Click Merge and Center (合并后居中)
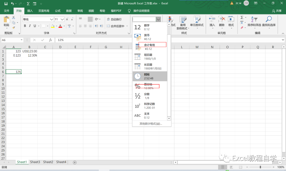 [x=116, y=26]
